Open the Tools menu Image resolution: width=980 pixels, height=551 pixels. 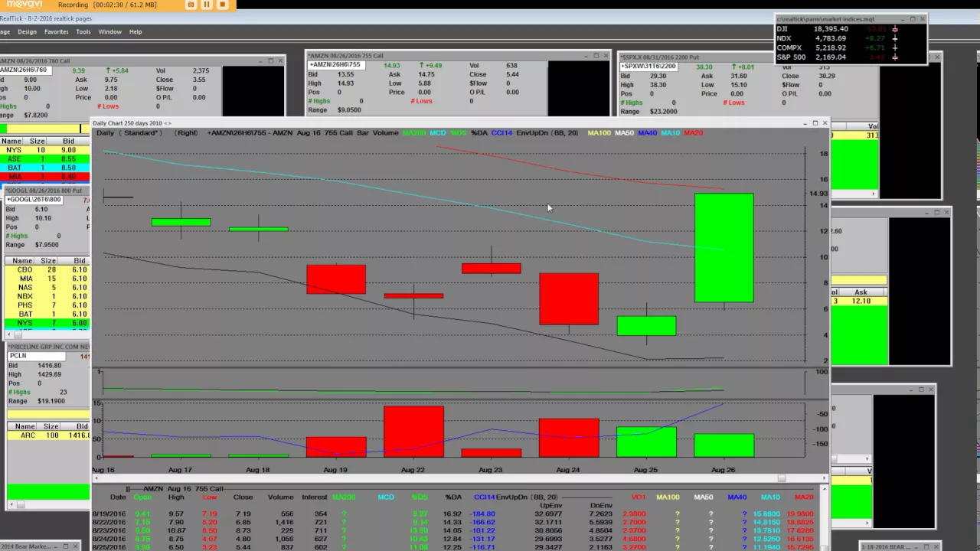click(83, 32)
